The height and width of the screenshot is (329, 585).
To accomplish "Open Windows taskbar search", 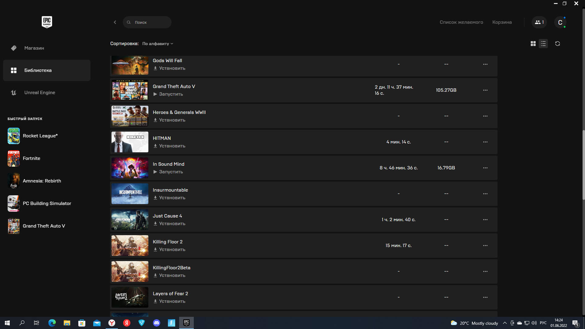I will [22, 323].
